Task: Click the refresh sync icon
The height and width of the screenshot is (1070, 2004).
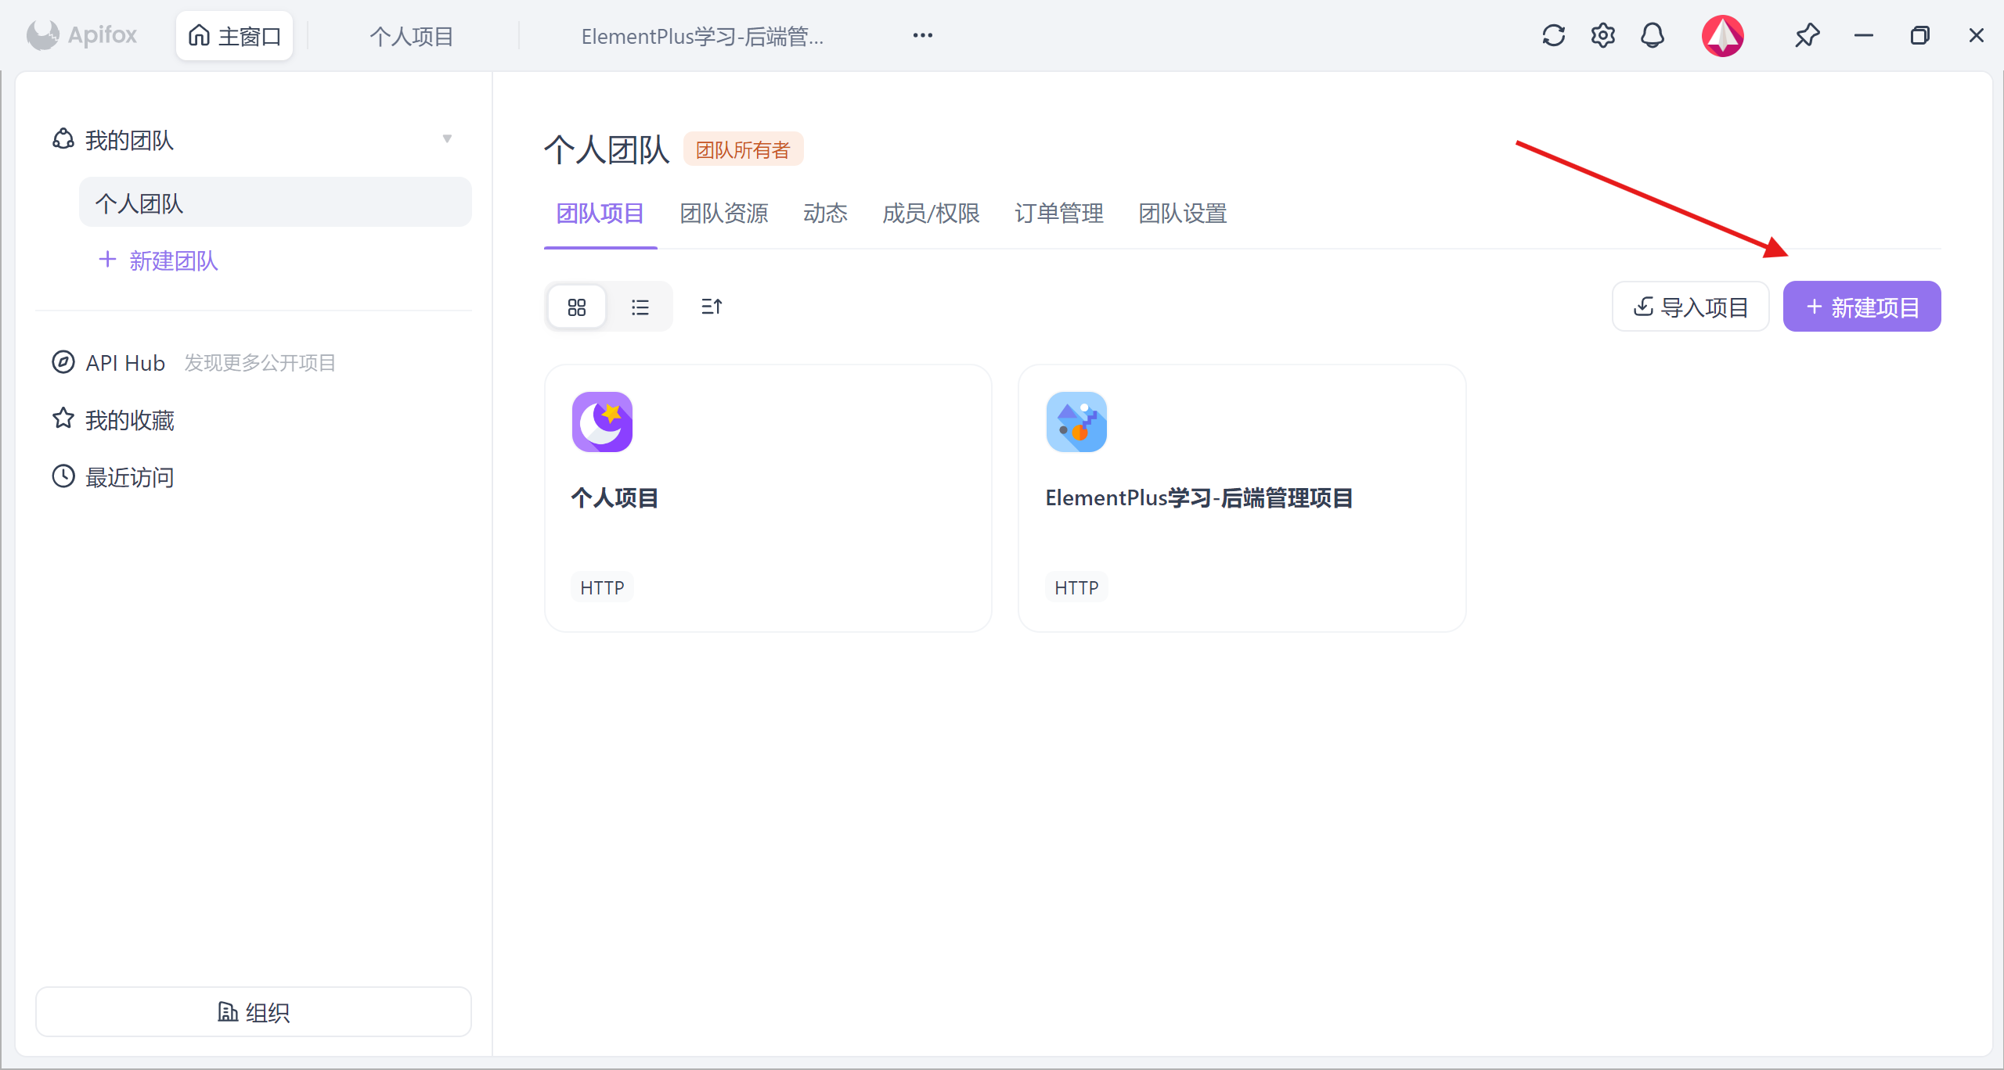Action: tap(1553, 36)
